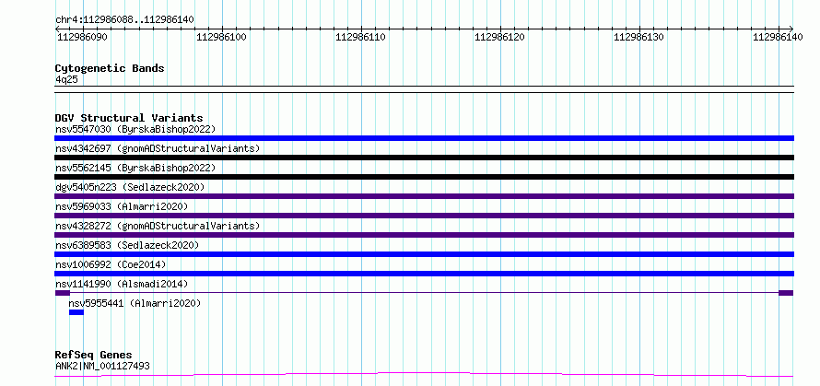Screen dimensions: 820x386
Task: Click the blue bar for nsv1006992
Action: point(424,274)
